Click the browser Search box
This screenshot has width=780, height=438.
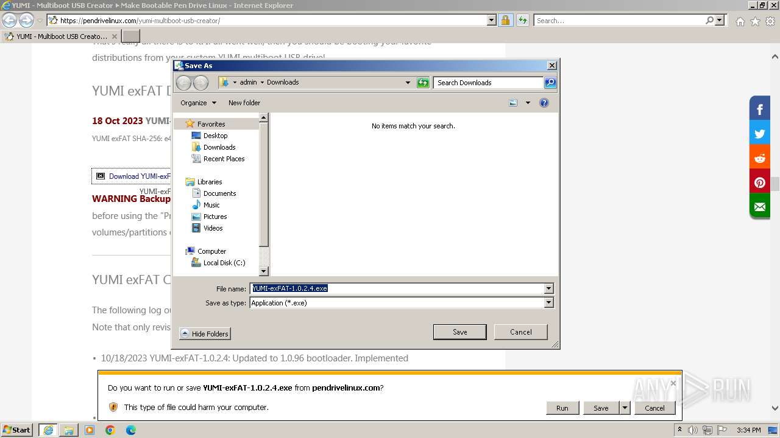click(619, 21)
